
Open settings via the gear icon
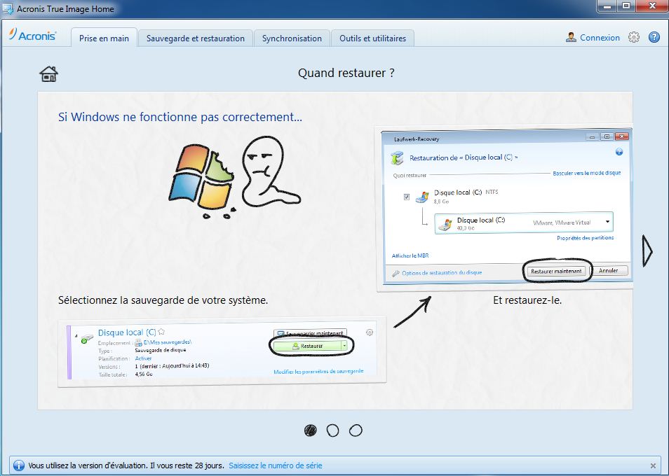tap(634, 38)
